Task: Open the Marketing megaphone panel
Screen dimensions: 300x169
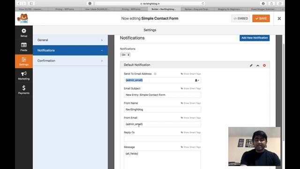Action: pyautogui.click(x=24, y=76)
